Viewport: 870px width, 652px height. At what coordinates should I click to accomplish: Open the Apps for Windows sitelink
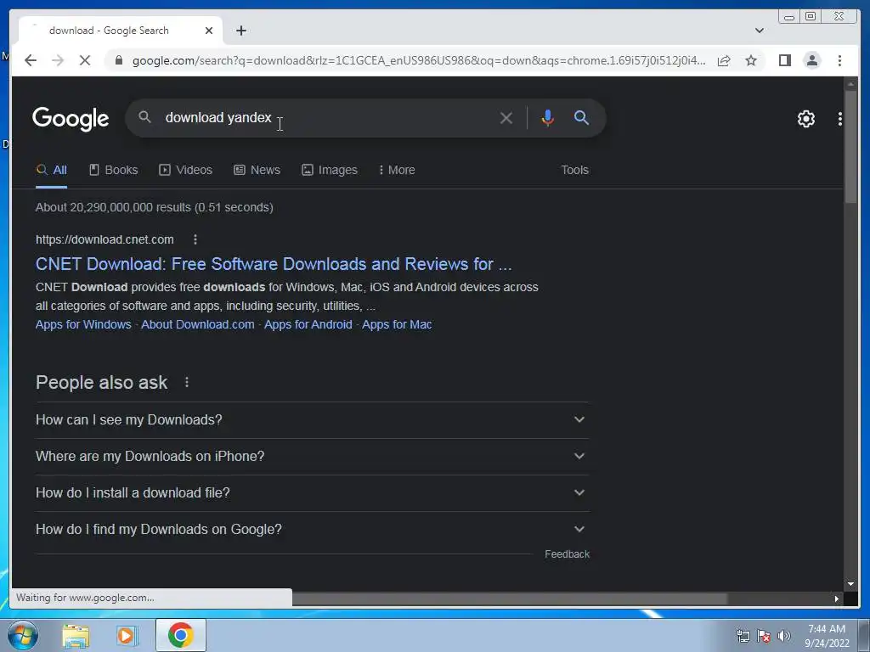coord(83,325)
